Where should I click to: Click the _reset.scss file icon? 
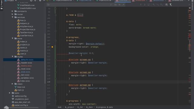(x=18, y=69)
